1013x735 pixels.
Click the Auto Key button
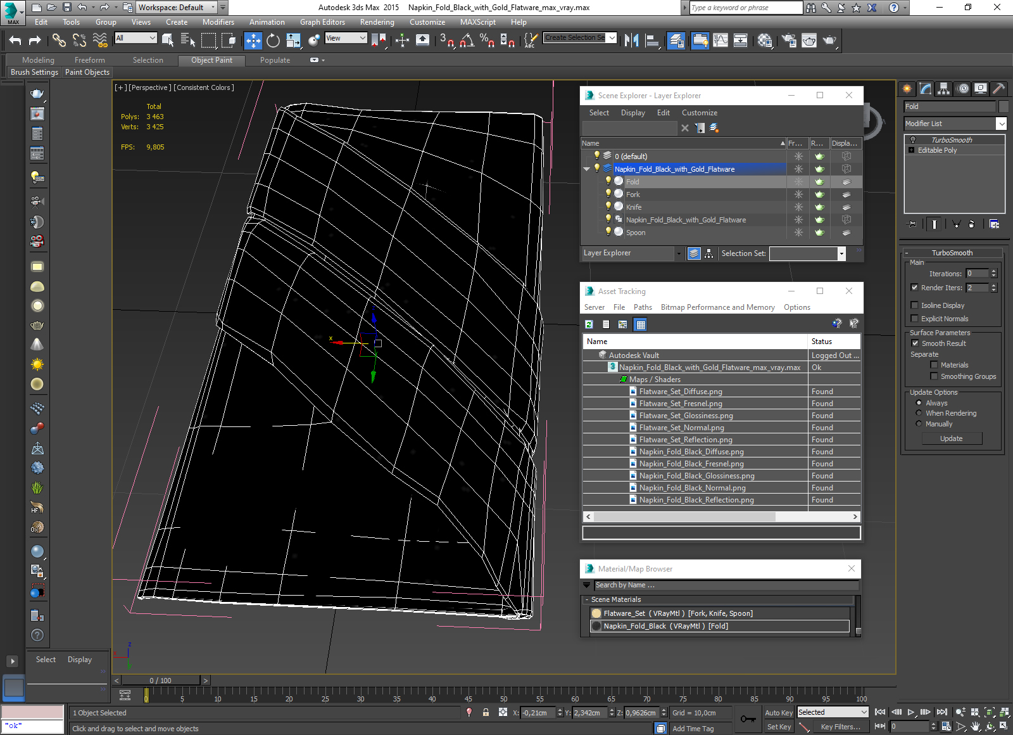pyautogui.click(x=779, y=713)
